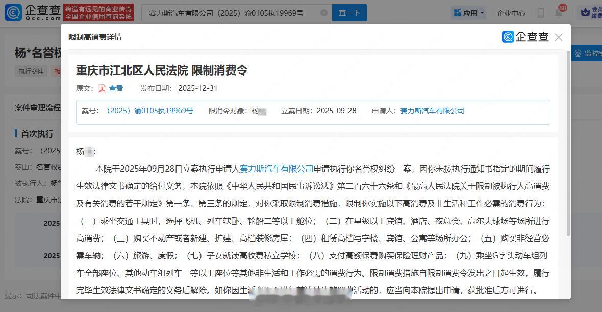The width and height of the screenshot is (602, 312).
Task: Click the 查看 original document link
Action: (x=116, y=88)
